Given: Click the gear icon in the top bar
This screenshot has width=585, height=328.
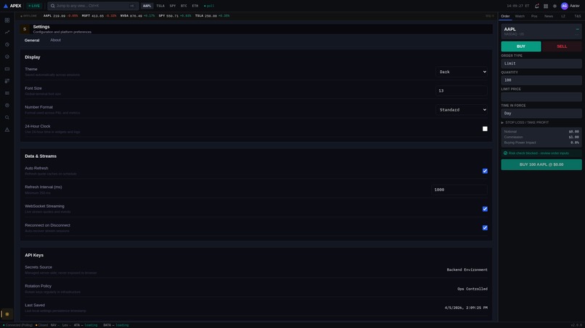Looking at the screenshot, I should pyautogui.click(x=555, y=6).
